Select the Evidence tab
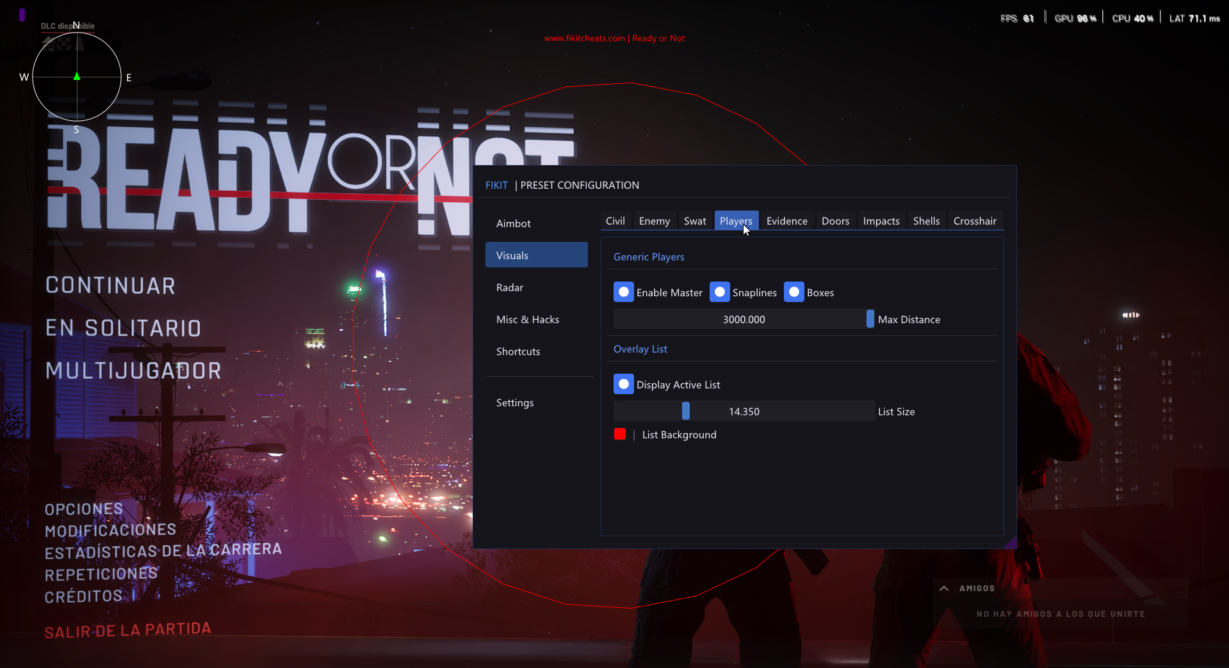 coord(786,221)
